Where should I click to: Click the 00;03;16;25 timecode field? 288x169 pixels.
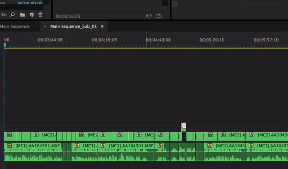coord(68,16)
